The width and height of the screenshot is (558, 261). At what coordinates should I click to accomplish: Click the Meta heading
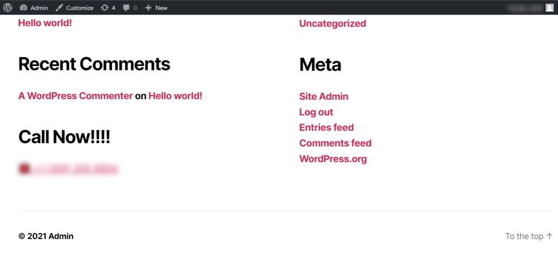click(320, 65)
